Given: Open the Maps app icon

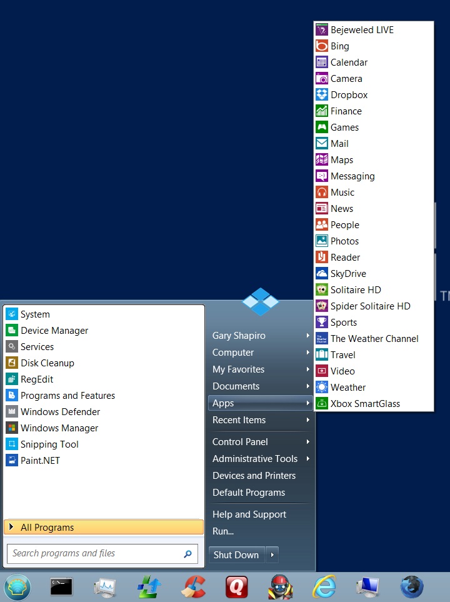Looking at the screenshot, I should tap(322, 159).
